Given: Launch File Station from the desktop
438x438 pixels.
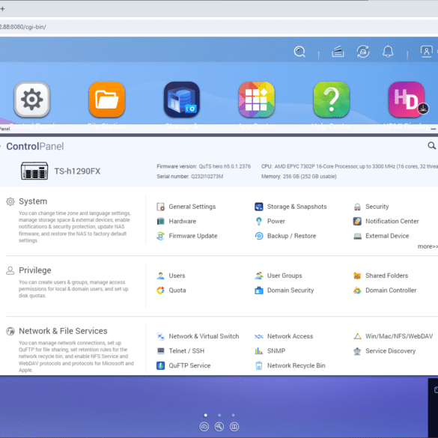Looking at the screenshot, I should [107, 100].
